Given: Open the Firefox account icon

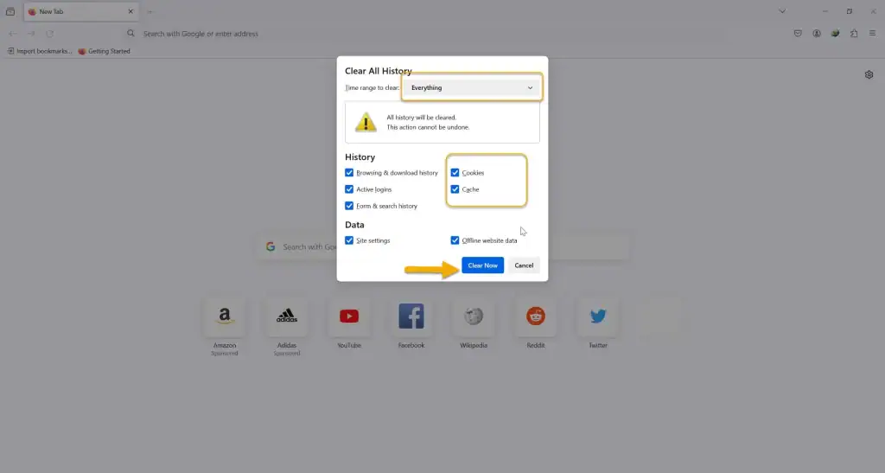Looking at the screenshot, I should click(817, 34).
